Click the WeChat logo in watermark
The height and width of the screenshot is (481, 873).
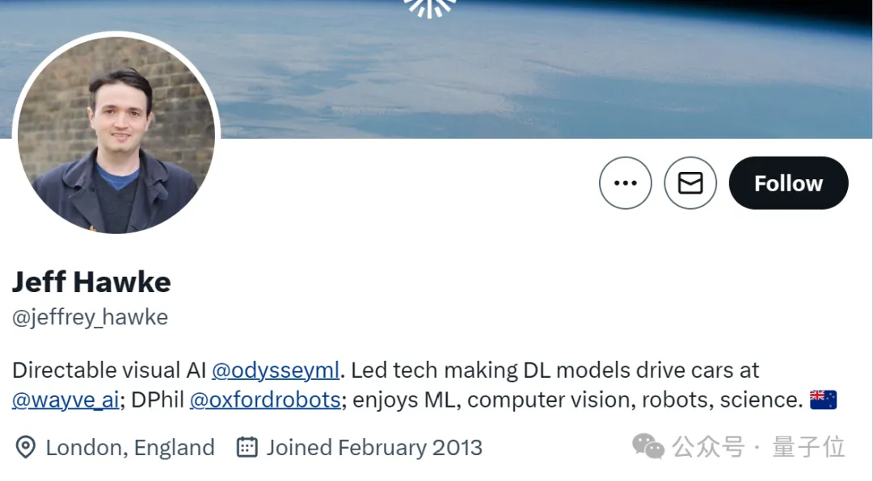tap(648, 446)
